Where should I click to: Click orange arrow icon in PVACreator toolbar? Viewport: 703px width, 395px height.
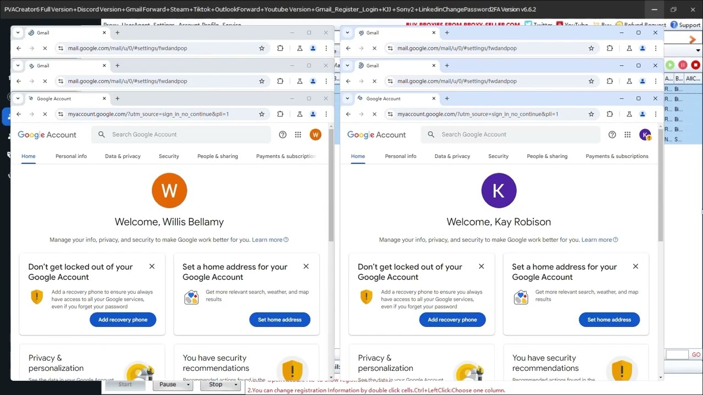[x=692, y=39]
